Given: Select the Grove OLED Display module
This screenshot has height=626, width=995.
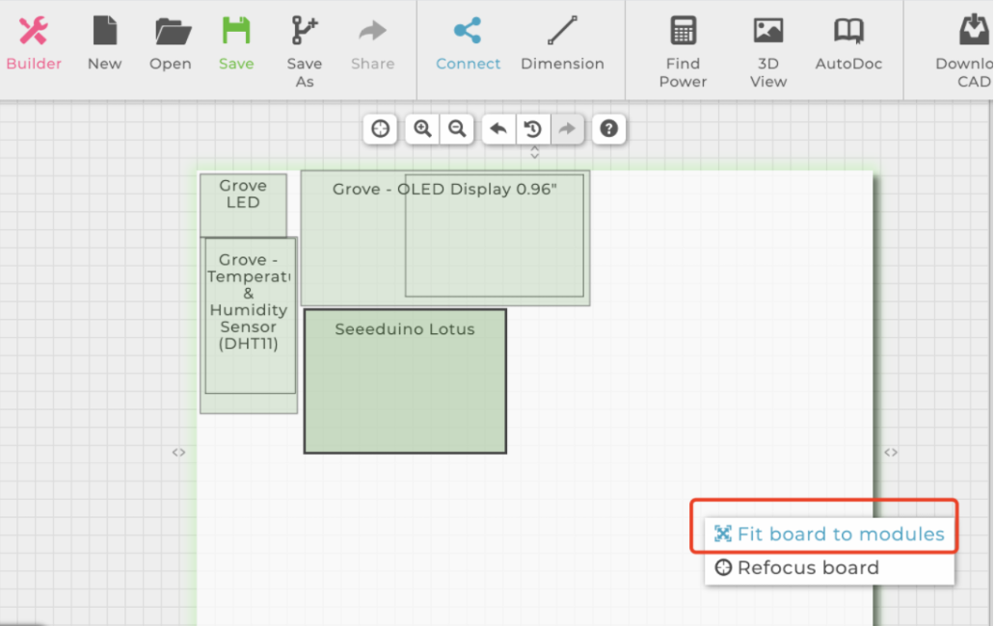Looking at the screenshot, I should pos(444,238).
